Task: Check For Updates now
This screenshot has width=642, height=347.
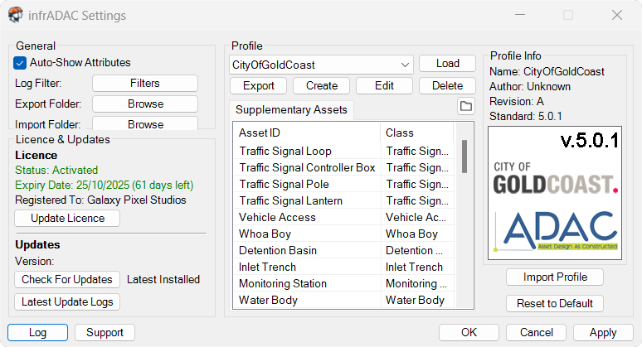Action: (x=68, y=280)
